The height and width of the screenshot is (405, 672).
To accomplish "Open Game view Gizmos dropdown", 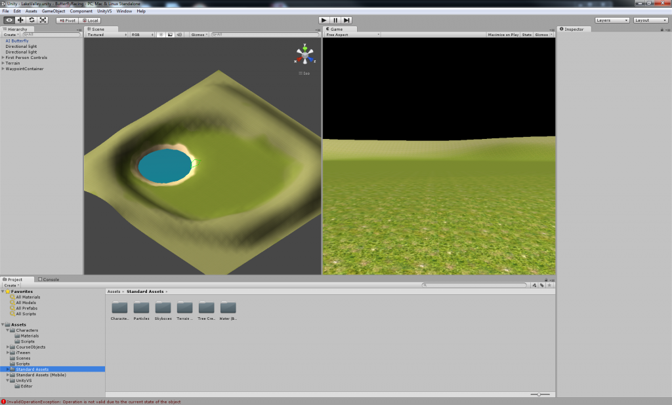I will pos(543,35).
